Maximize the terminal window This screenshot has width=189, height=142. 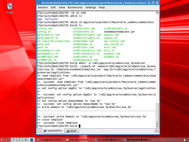click(153, 3)
